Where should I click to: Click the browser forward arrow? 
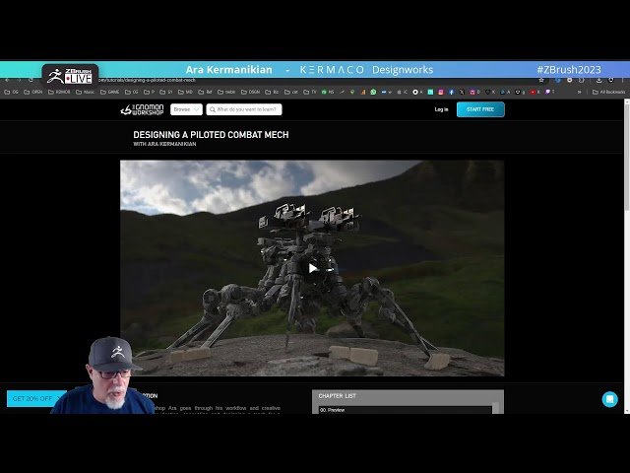19,80
